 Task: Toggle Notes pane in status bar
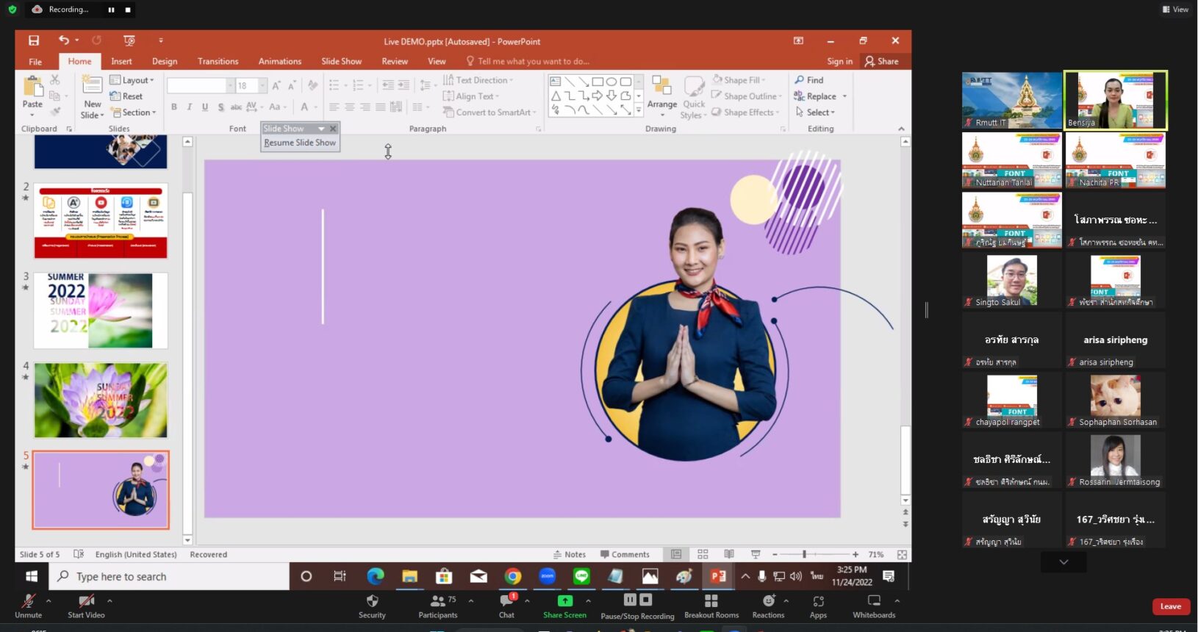coord(570,554)
